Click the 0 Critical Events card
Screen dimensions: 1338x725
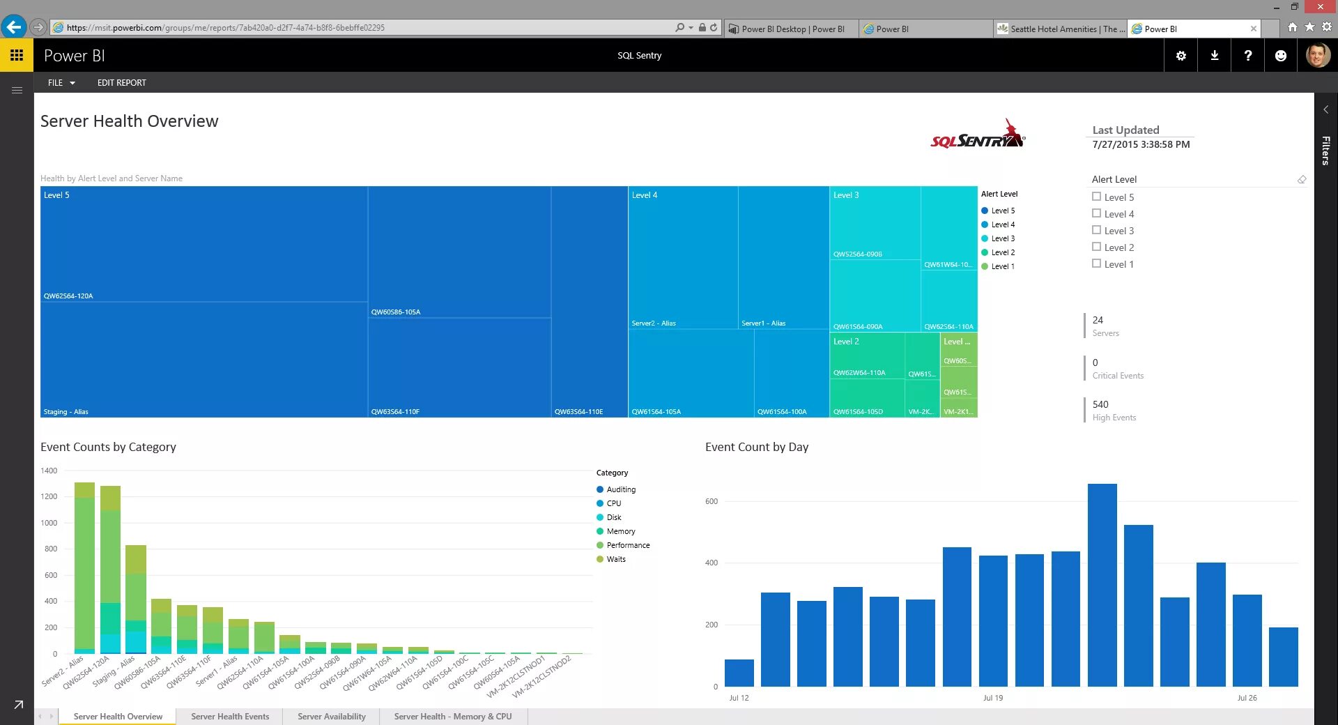point(1118,368)
